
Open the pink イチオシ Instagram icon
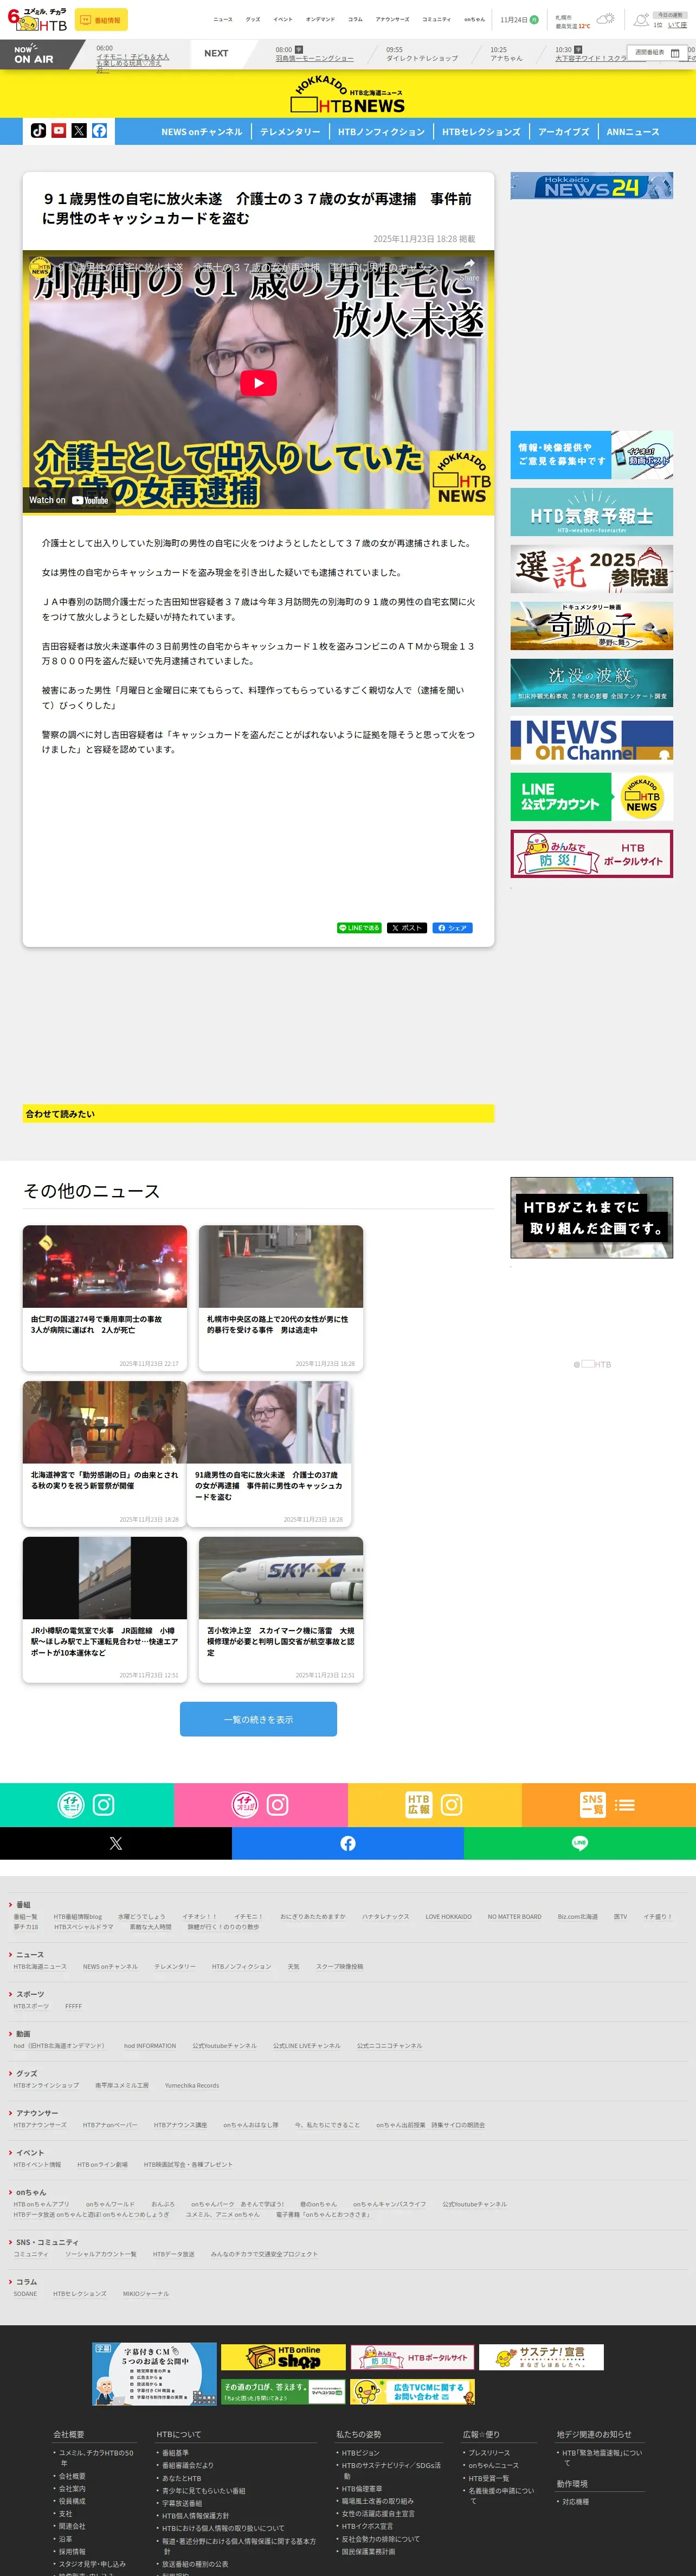tap(278, 1805)
